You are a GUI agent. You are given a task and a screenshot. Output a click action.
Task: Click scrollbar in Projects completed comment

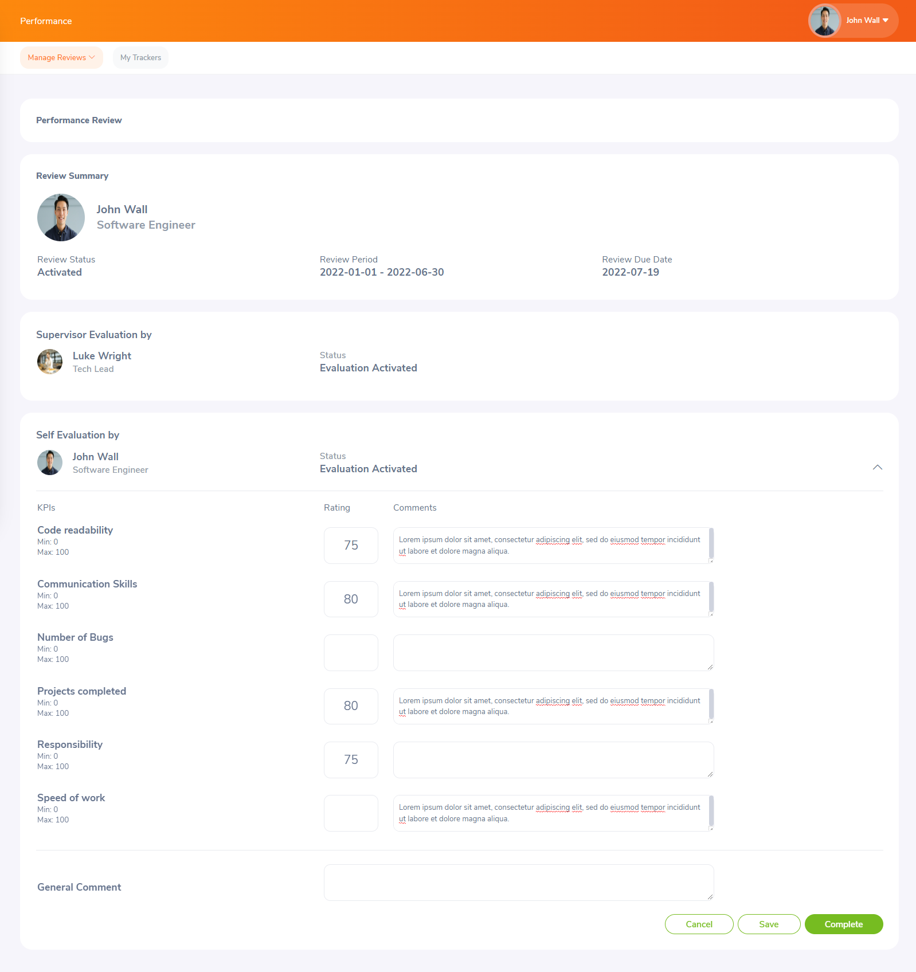711,703
